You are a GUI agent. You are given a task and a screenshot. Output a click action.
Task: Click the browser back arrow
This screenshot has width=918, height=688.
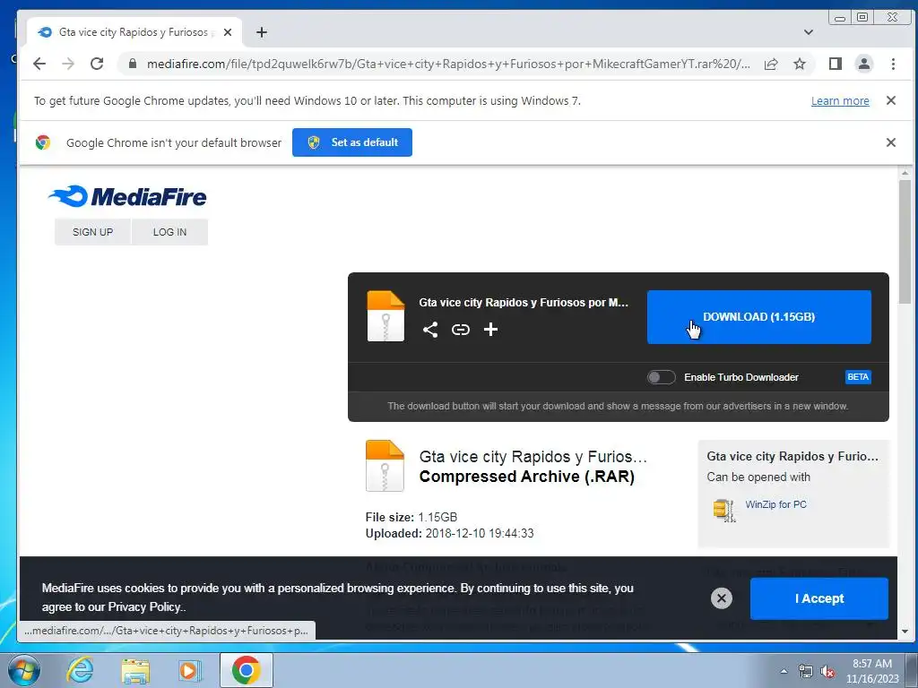pos(39,64)
